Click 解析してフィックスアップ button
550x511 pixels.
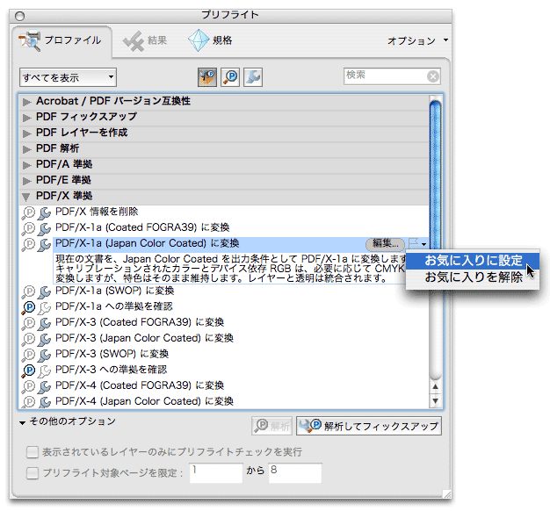[x=369, y=426]
